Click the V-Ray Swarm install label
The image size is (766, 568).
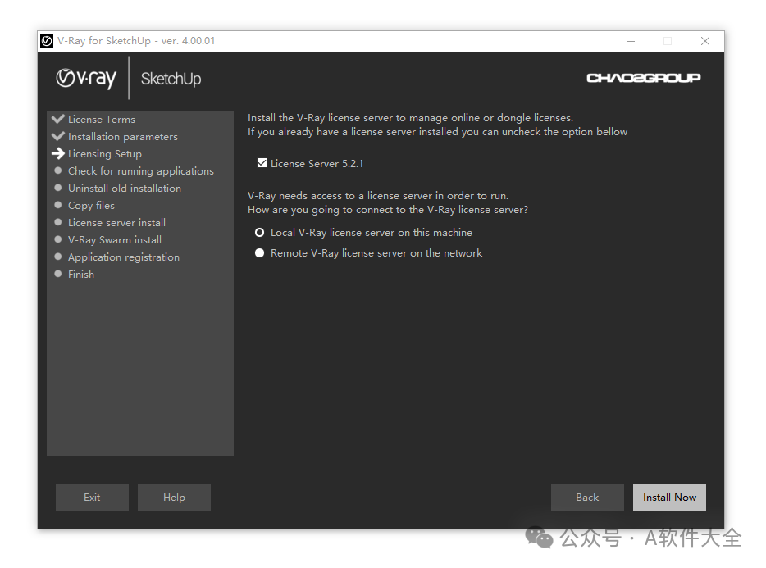coord(115,240)
